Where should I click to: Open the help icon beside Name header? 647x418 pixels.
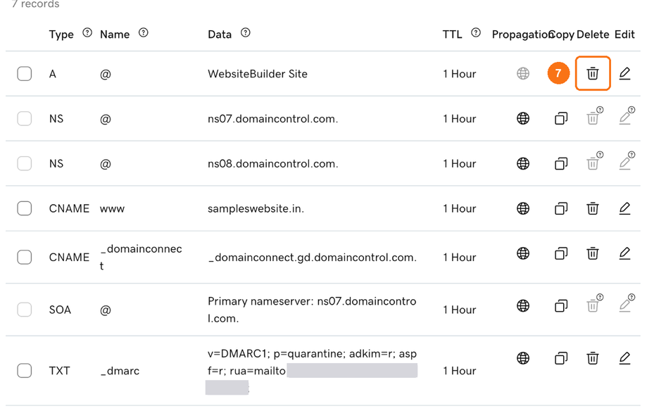(x=143, y=32)
